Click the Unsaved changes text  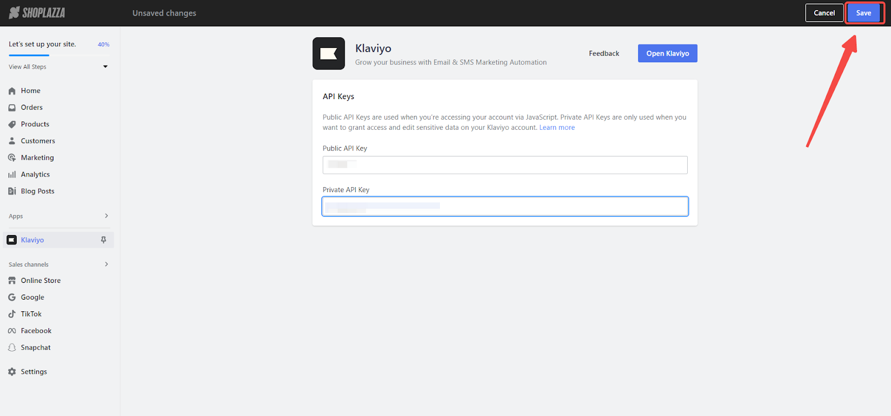(x=164, y=13)
